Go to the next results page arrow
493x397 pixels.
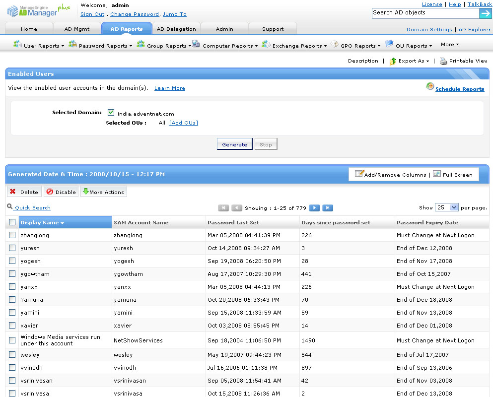pyautogui.click(x=314, y=208)
